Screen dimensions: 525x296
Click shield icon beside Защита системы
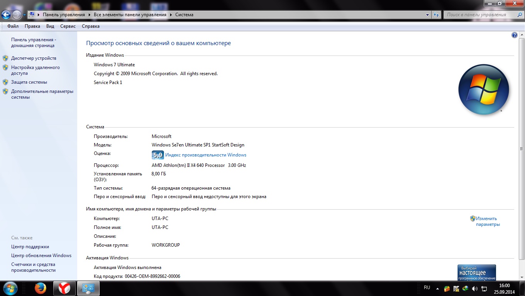[x=5, y=82]
